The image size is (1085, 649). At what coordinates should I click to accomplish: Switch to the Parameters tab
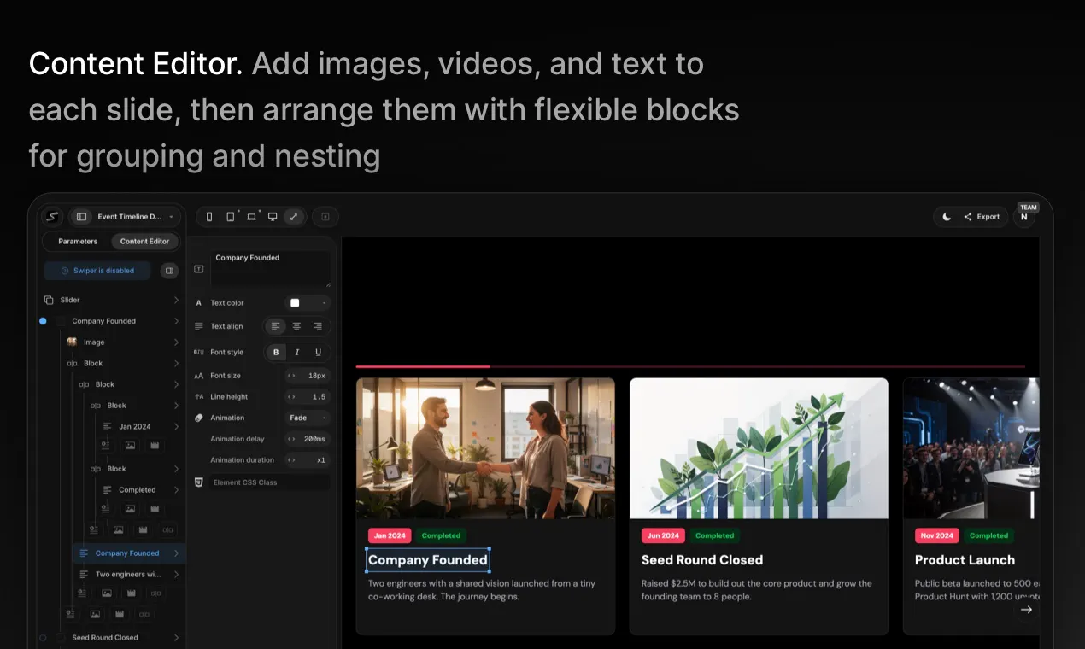point(78,242)
